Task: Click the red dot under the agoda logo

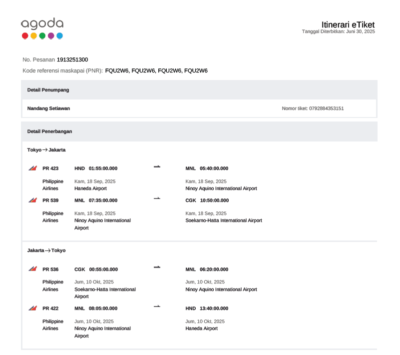Action: [x=25, y=36]
